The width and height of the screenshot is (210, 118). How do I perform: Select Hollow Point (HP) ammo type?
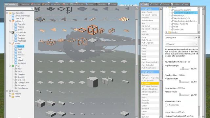click(181, 24)
